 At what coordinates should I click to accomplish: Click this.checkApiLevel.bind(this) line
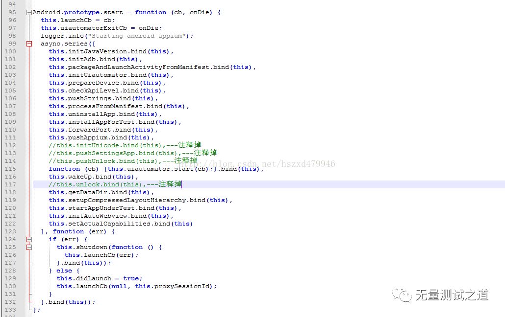tap(107, 91)
